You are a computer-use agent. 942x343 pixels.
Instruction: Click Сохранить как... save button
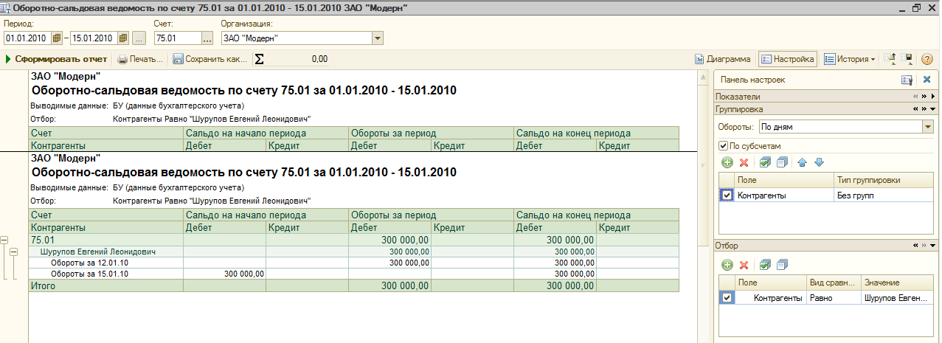[x=210, y=59]
